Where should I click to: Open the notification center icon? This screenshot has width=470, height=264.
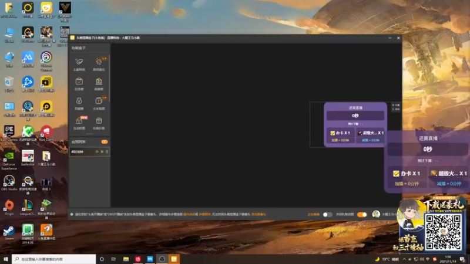pyautogui.click(x=463, y=259)
